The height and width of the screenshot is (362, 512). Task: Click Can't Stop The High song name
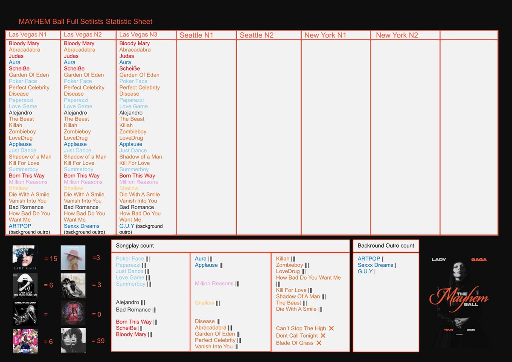301,328
